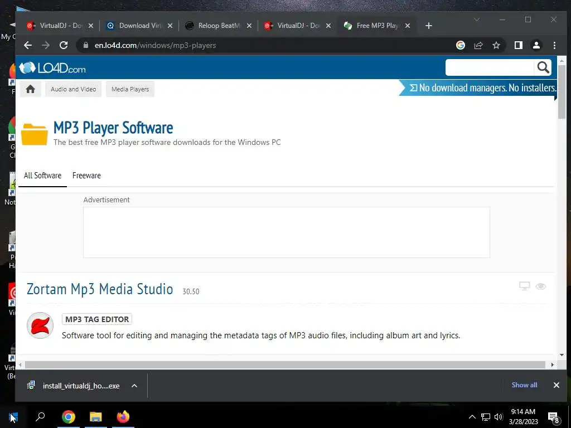Click the MP3 TAG EDITOR label
The image size is (571, 428).
click(97, 319)
